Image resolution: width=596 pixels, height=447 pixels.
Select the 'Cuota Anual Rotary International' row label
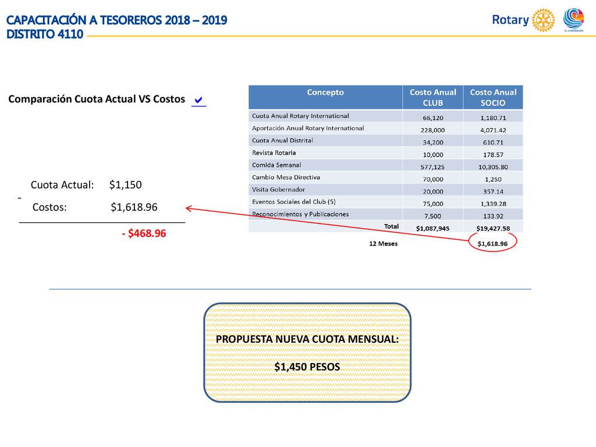click(300, 116)
